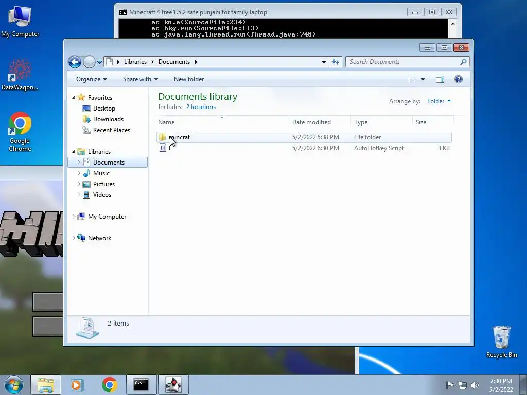
Task: Expand arrow after Libraries in address bar
Action: pyautogui.click(x=152, y=62)
